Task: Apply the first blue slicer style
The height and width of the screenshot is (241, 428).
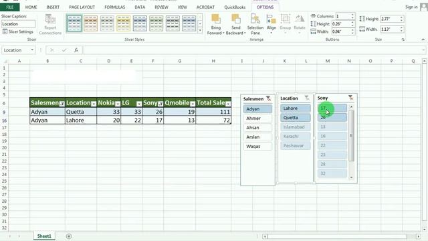Action: click(74, 23)
